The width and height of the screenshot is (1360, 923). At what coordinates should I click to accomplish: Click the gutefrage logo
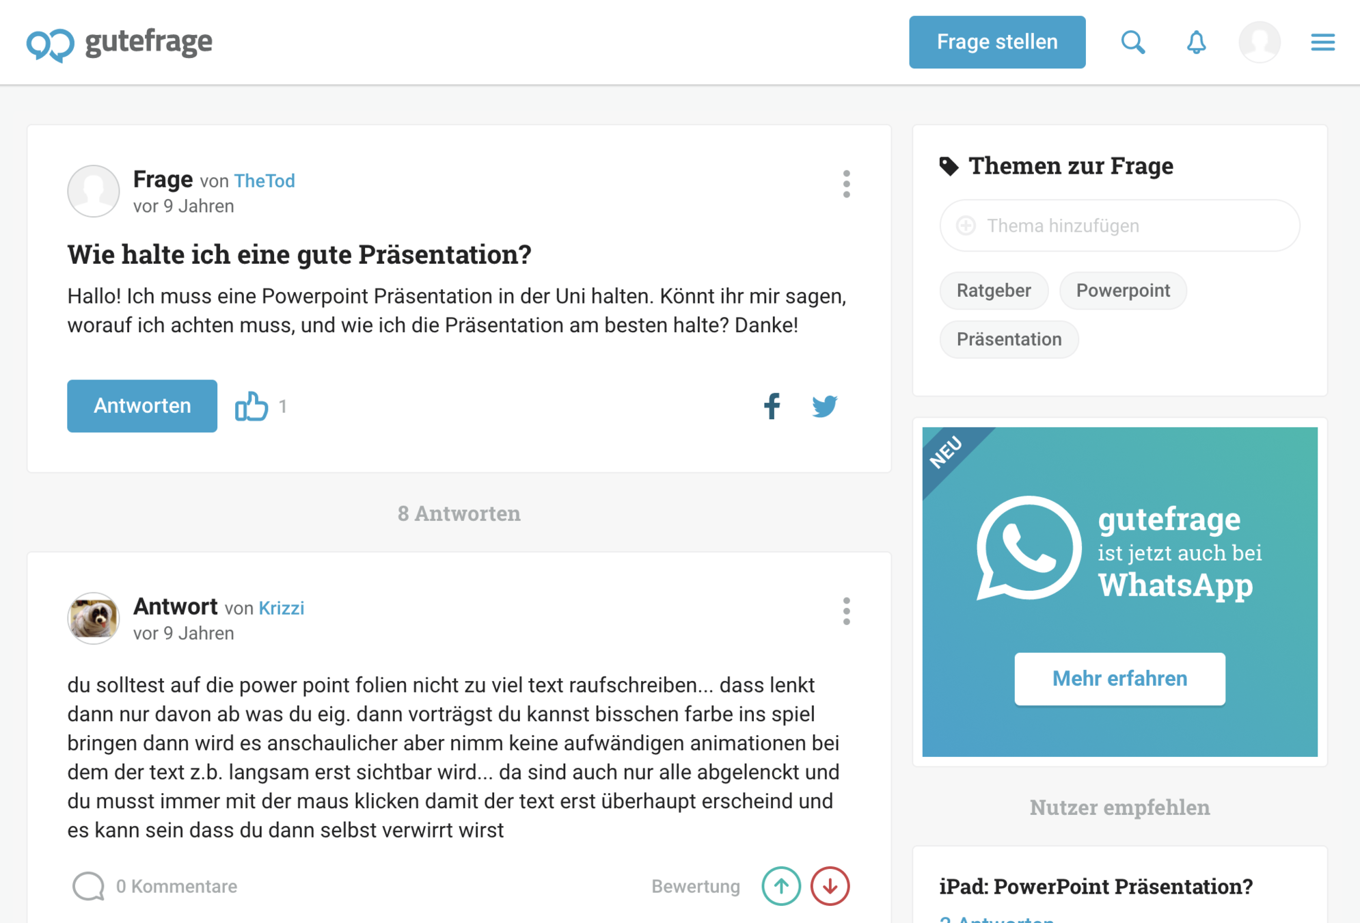tap(120, 43)
